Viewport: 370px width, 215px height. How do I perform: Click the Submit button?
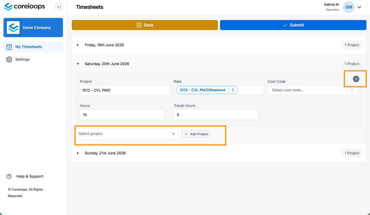pyautogui.click(x=293, y=25)
